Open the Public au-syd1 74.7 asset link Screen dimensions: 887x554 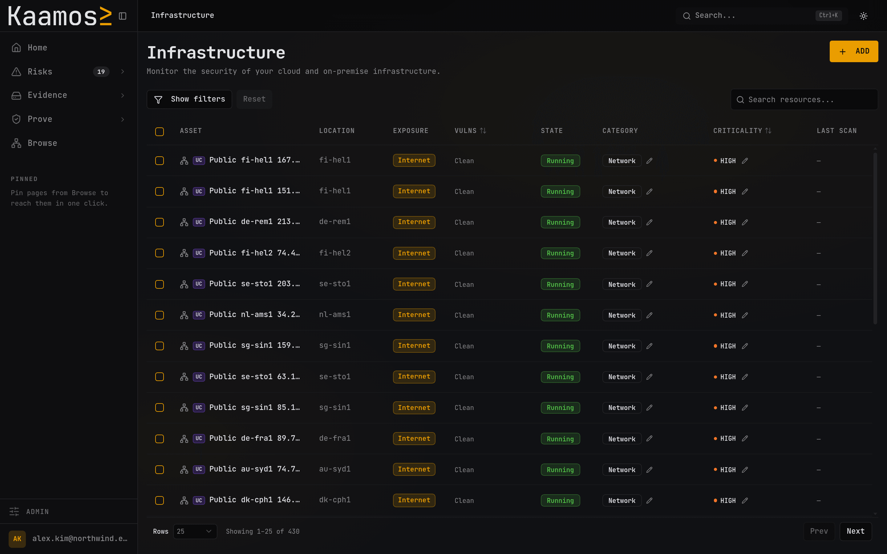click(x=254, y=469)
